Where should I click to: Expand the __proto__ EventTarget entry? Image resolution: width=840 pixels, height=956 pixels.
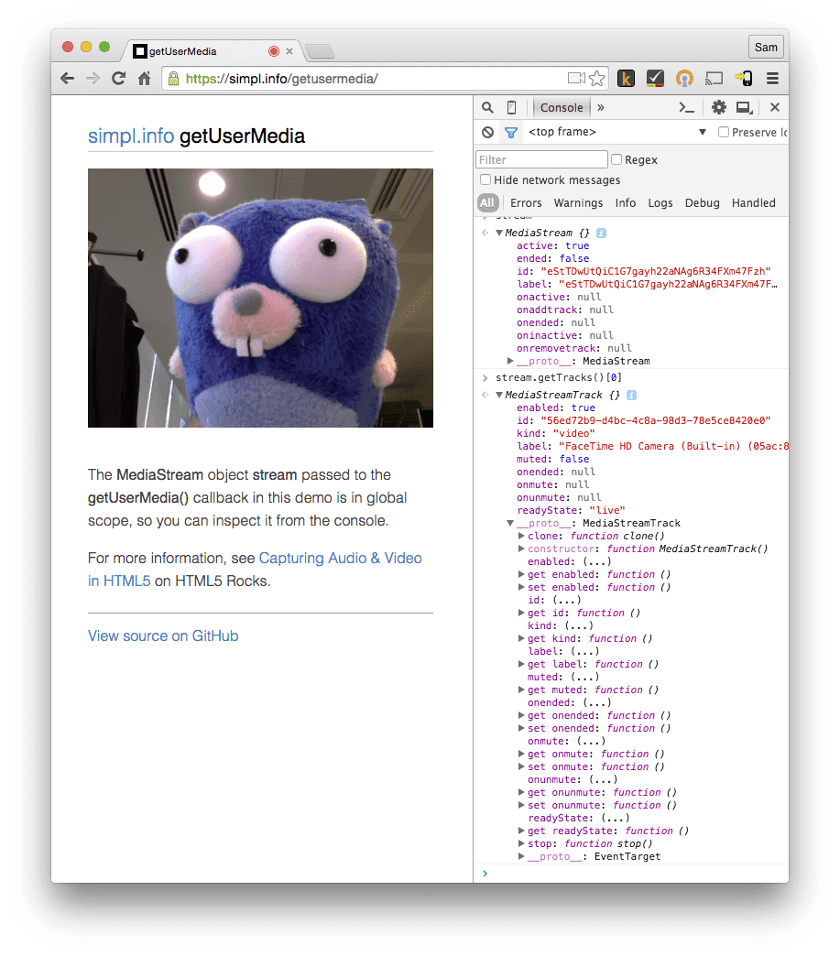coord(522,856)
